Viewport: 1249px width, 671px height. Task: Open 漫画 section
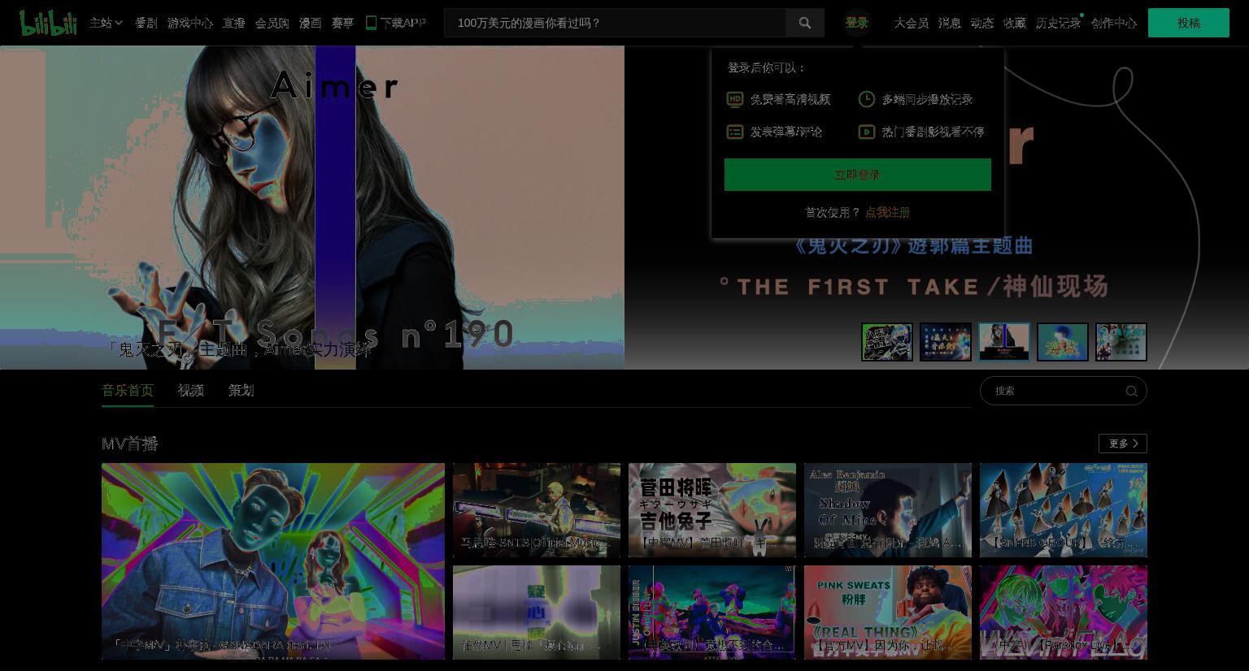311,23
